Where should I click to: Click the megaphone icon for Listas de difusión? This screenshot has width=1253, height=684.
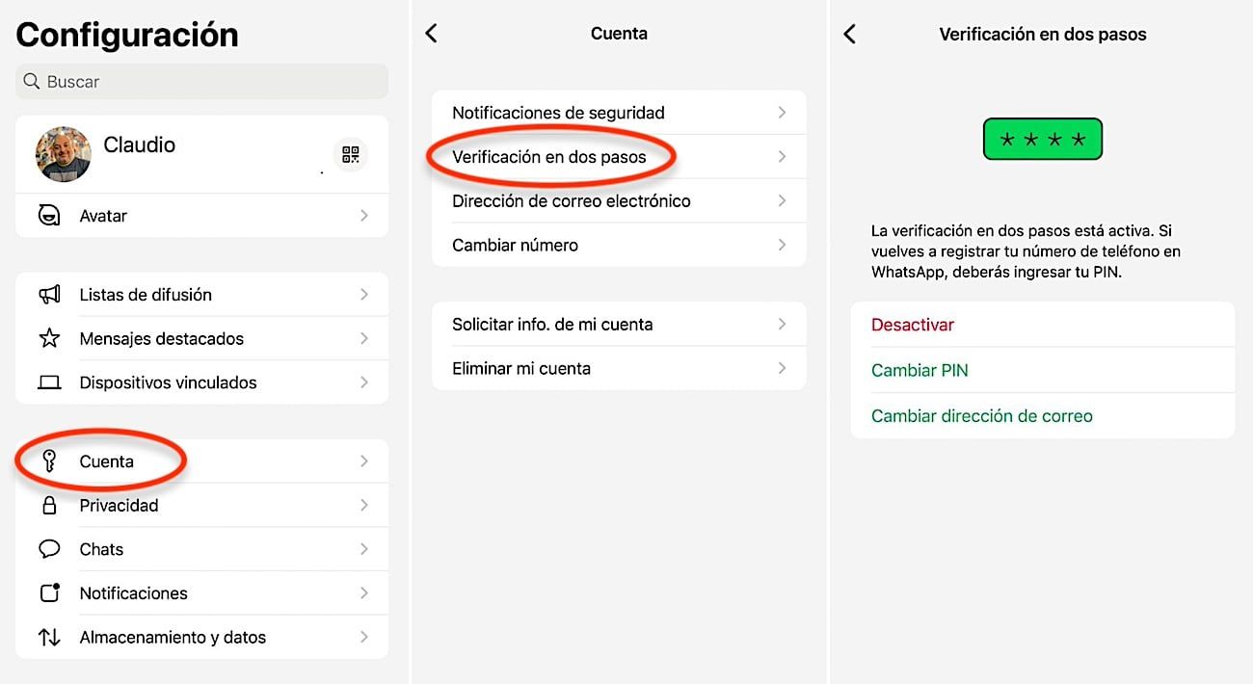[49, 294]
